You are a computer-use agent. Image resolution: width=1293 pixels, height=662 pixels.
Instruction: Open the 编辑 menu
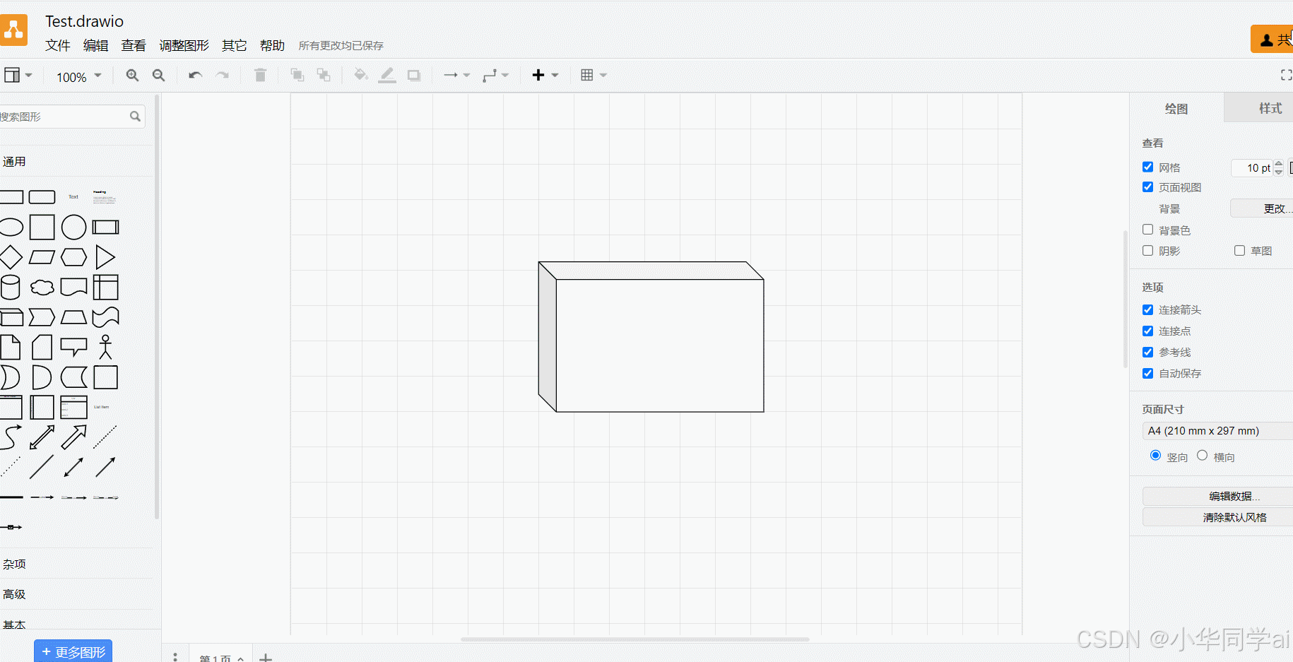tap(95, 45)
